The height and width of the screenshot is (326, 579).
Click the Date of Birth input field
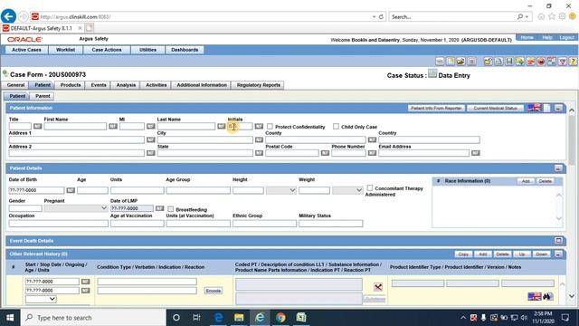(x=36, y=190)
